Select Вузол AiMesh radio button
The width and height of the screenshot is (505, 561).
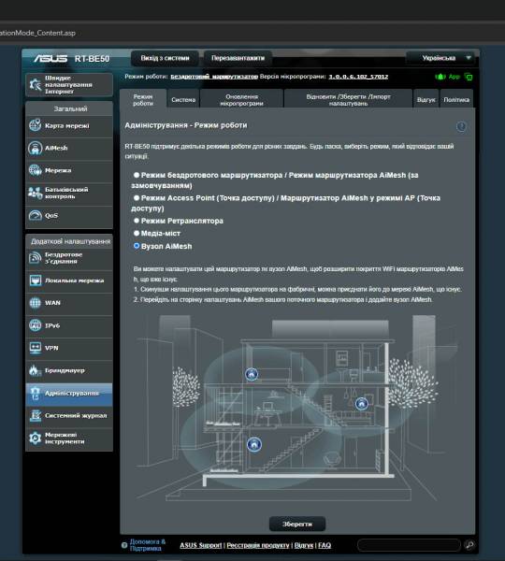tap(137, 246)
